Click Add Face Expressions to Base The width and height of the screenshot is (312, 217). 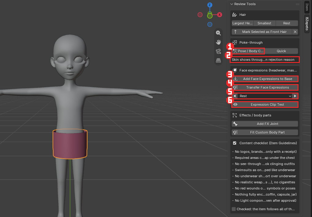pyautogui.click(x=265, y=79)
